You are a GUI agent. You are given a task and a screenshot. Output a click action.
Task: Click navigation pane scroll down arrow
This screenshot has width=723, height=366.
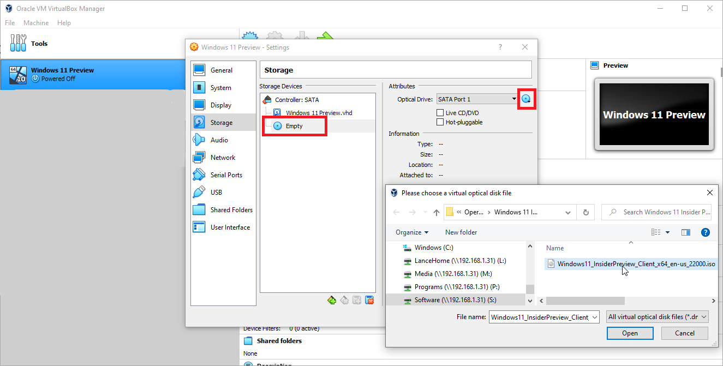coord(530,301)
